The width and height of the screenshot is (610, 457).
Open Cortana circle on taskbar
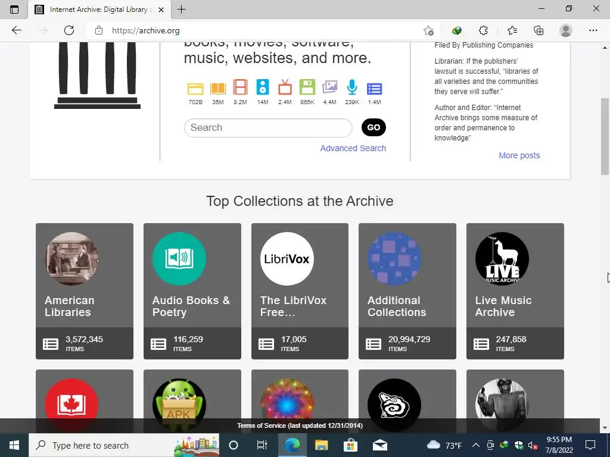click(x=234, y=445)
